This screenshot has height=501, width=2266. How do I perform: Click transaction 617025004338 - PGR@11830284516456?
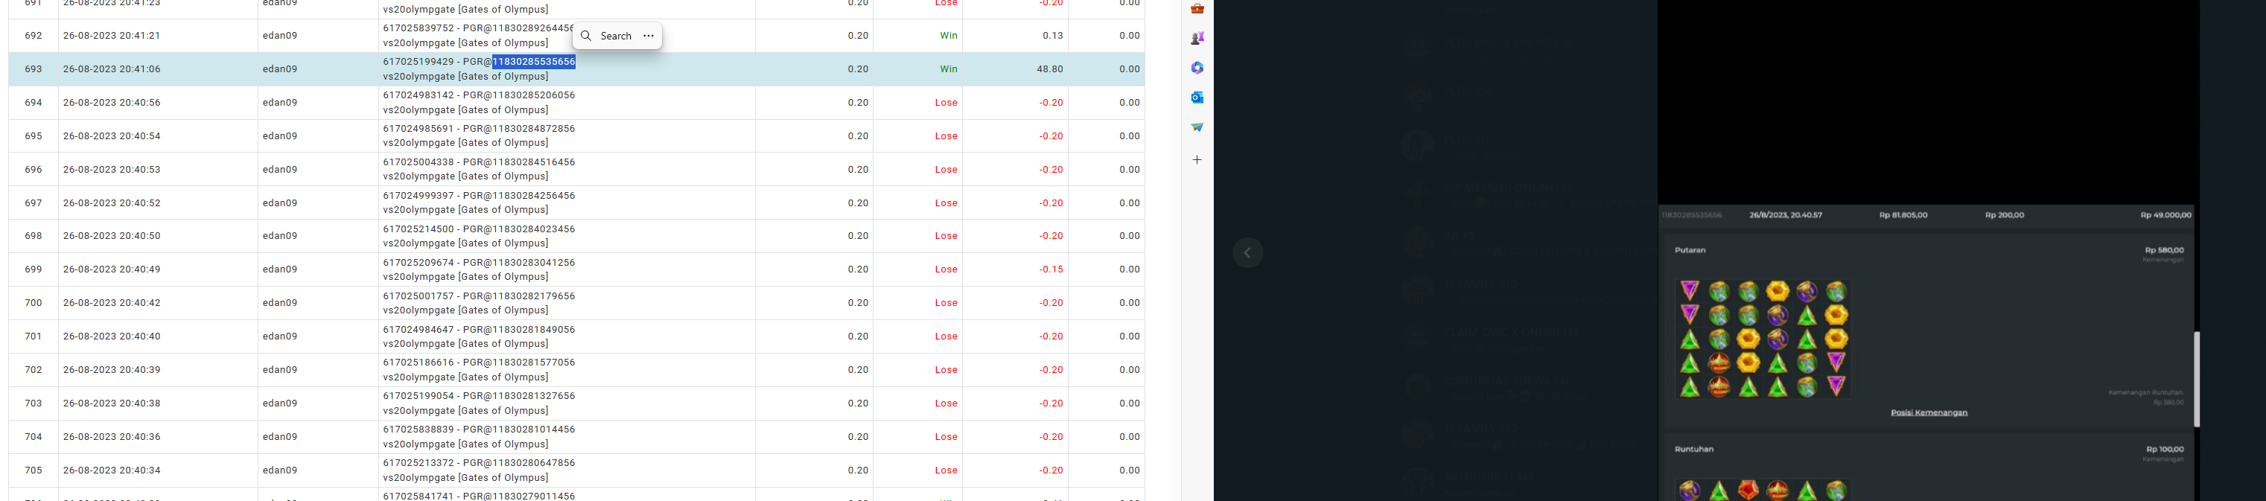tap(480, 162)
